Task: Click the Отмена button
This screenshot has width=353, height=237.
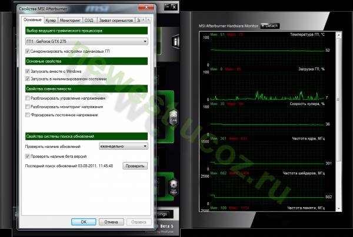Action: pyautogui.click(x=111, y=222)
